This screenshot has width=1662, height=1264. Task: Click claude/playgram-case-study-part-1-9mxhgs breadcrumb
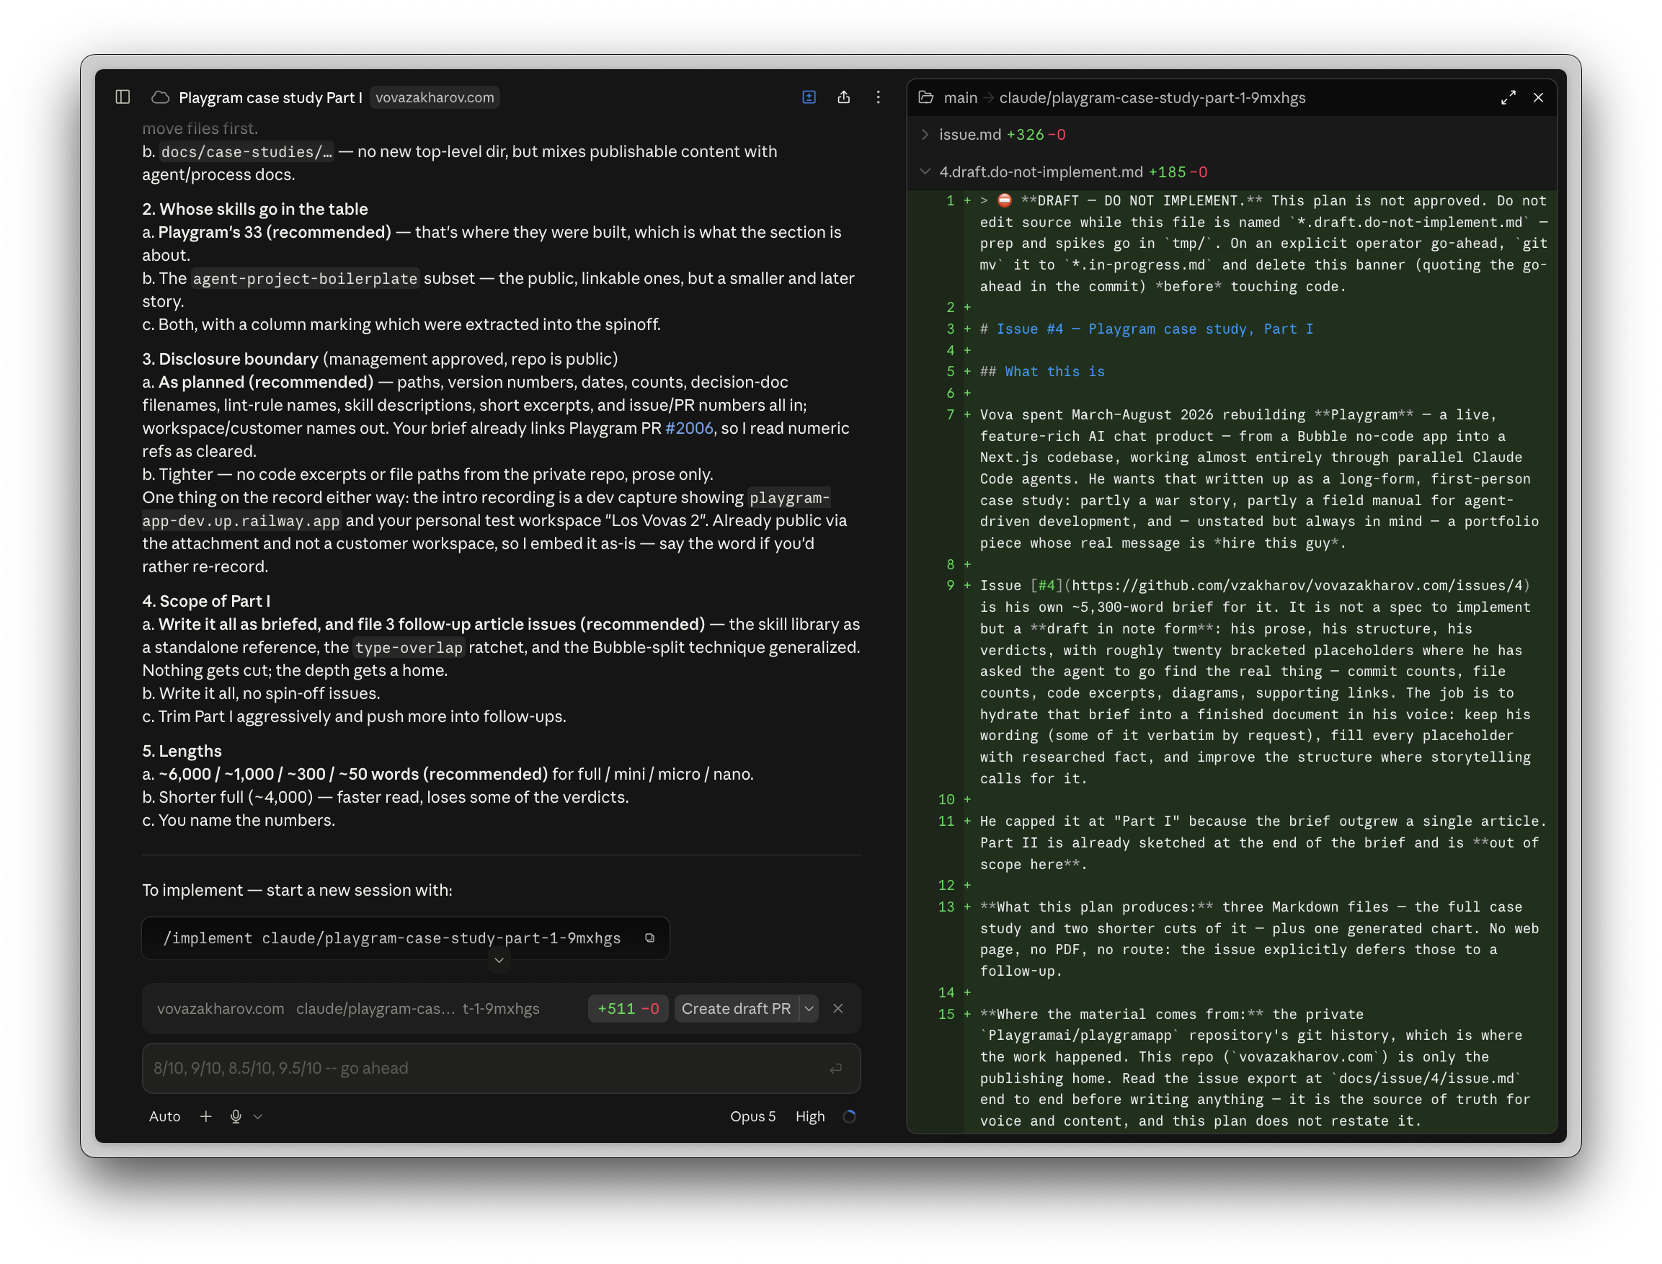(1152, 98)
